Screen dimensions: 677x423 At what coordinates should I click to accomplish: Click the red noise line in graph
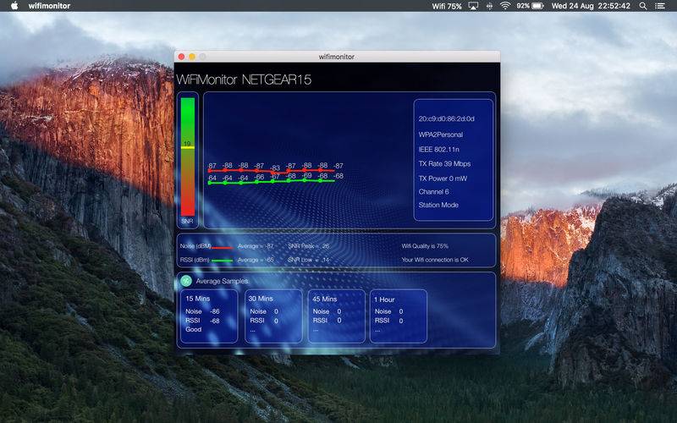pyautogui.click(x=271, y=171)
